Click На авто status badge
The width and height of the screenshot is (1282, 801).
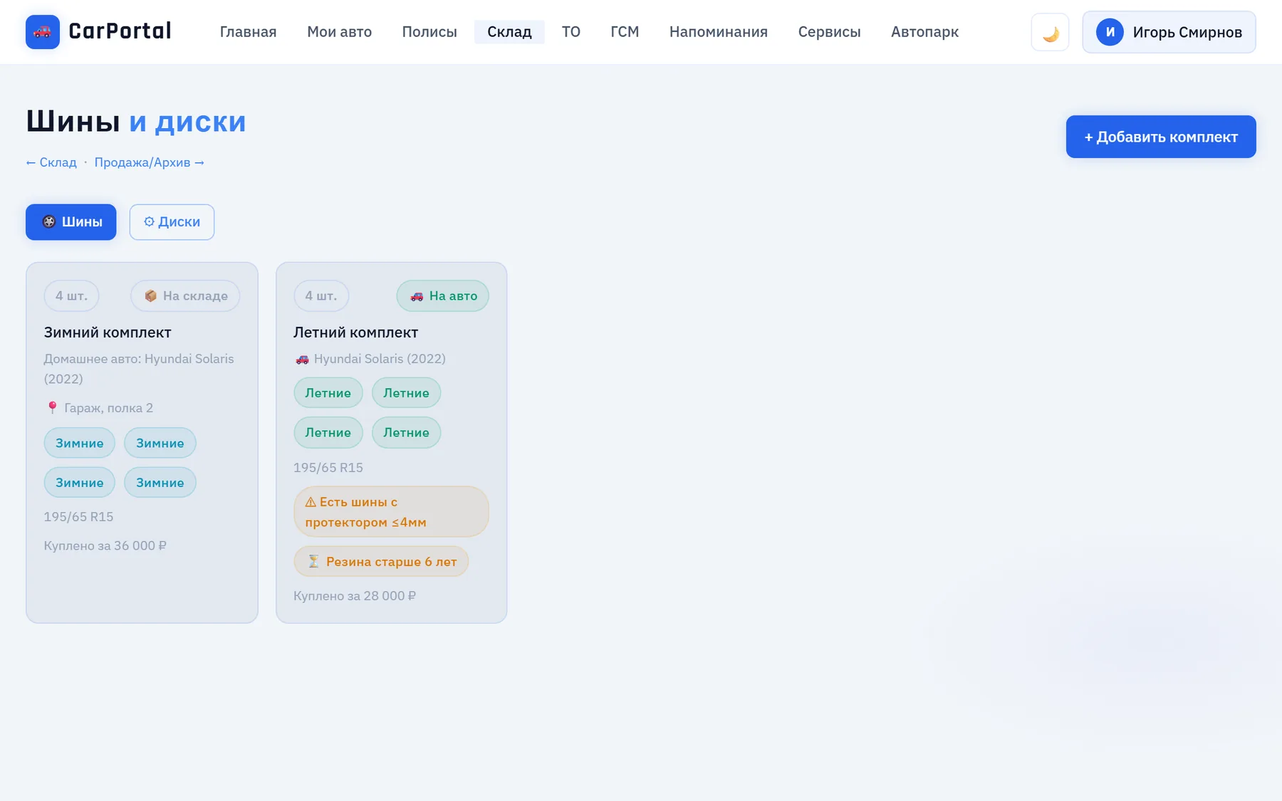[442, 296]
